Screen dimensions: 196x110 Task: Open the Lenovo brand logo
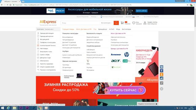(116, 54)
